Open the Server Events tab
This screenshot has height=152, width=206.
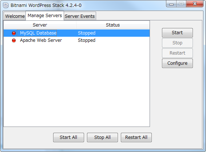[x=80, y=16]
